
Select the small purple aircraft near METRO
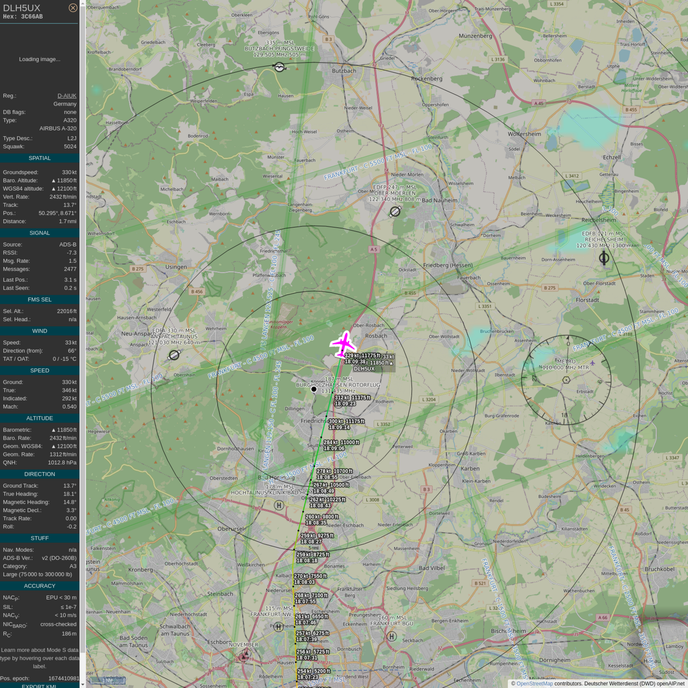pyautogui.click(x=592, y=363)
